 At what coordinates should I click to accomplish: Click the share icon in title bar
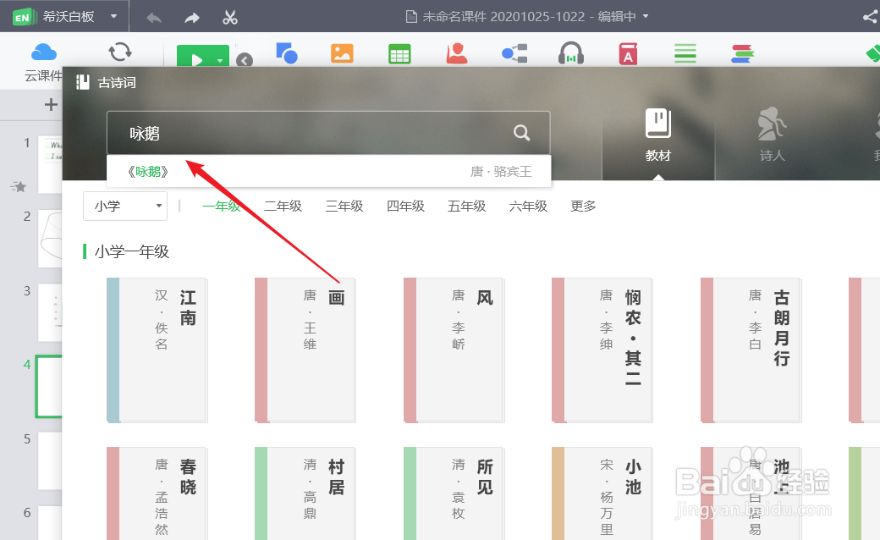[871, 17]
